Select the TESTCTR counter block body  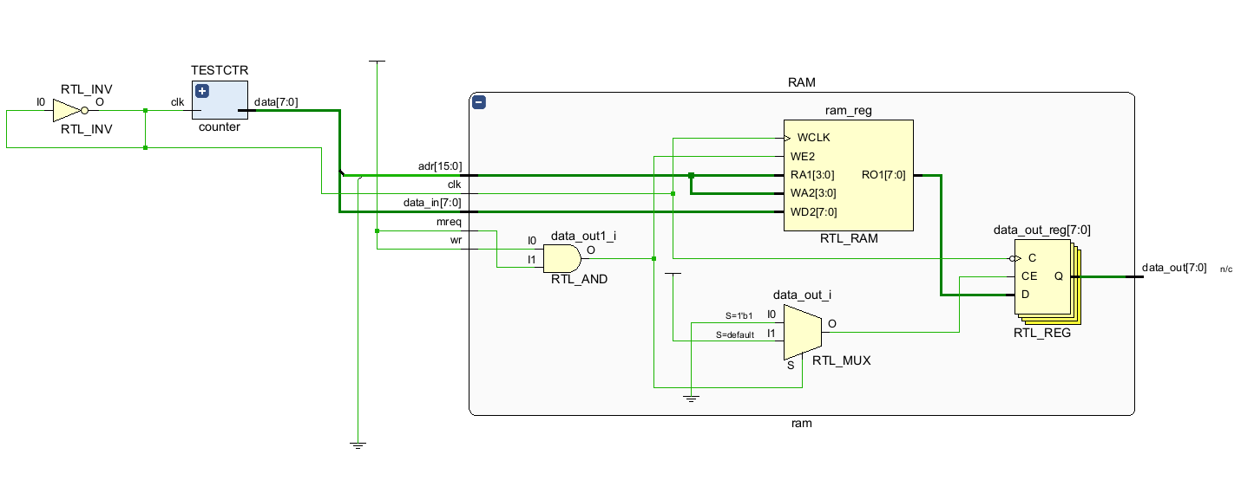224,106
